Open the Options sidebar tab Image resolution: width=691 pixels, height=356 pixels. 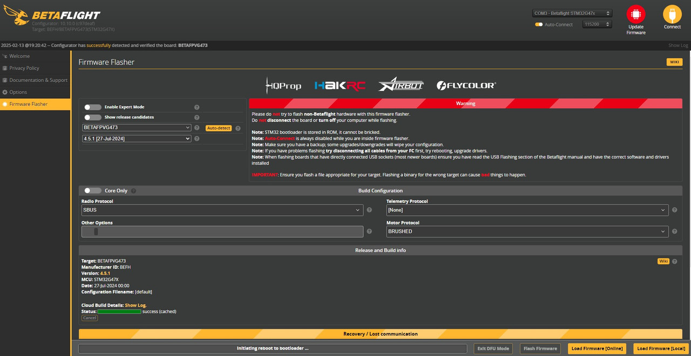(x=35, y=92)
